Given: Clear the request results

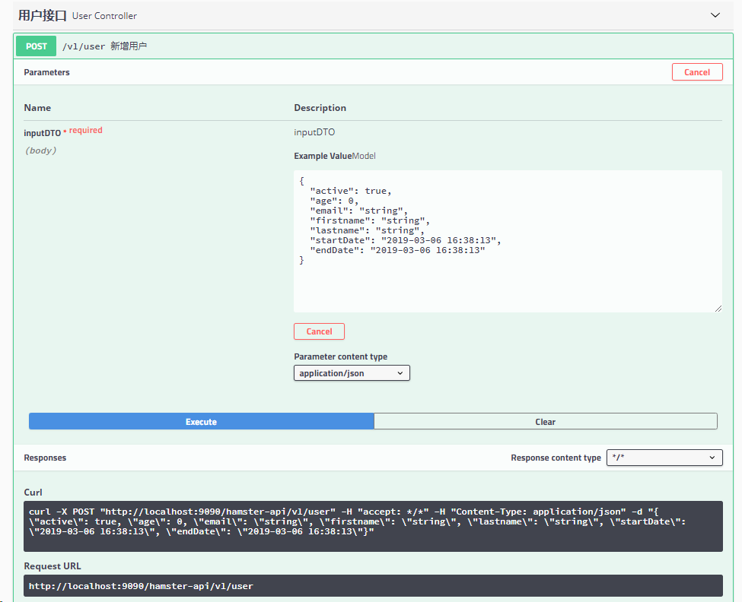Looking at the screenshot, I should 546,422.
